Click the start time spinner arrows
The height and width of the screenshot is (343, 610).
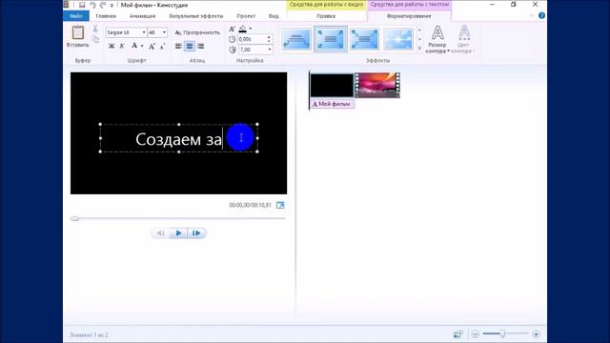[x=269, y=39]
